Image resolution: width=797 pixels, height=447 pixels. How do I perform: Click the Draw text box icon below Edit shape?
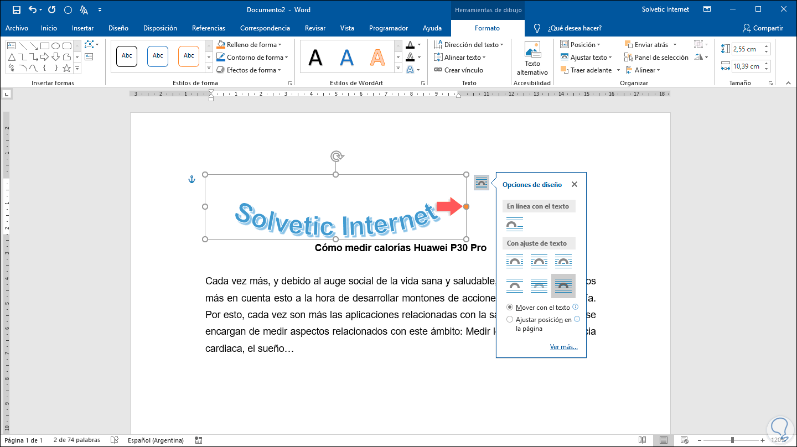(x=89, y=56)
